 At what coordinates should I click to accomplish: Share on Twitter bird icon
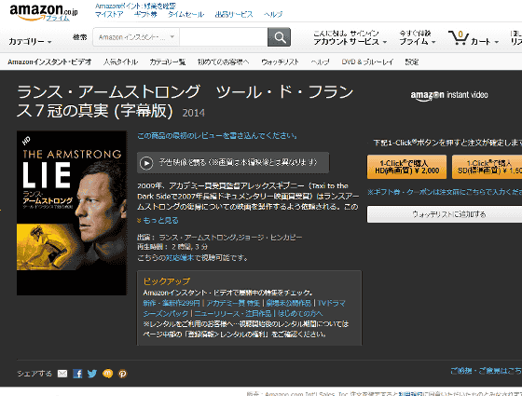pos(92,374)
